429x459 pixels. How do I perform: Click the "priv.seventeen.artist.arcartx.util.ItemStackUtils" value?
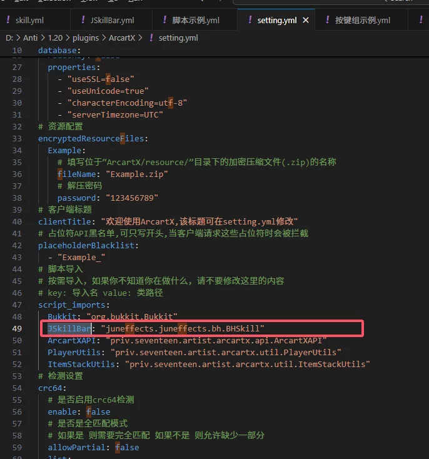(248, 365)
